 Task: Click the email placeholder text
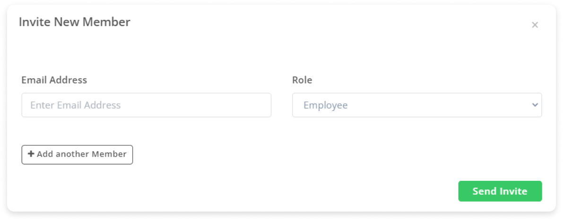coord(76,105)
